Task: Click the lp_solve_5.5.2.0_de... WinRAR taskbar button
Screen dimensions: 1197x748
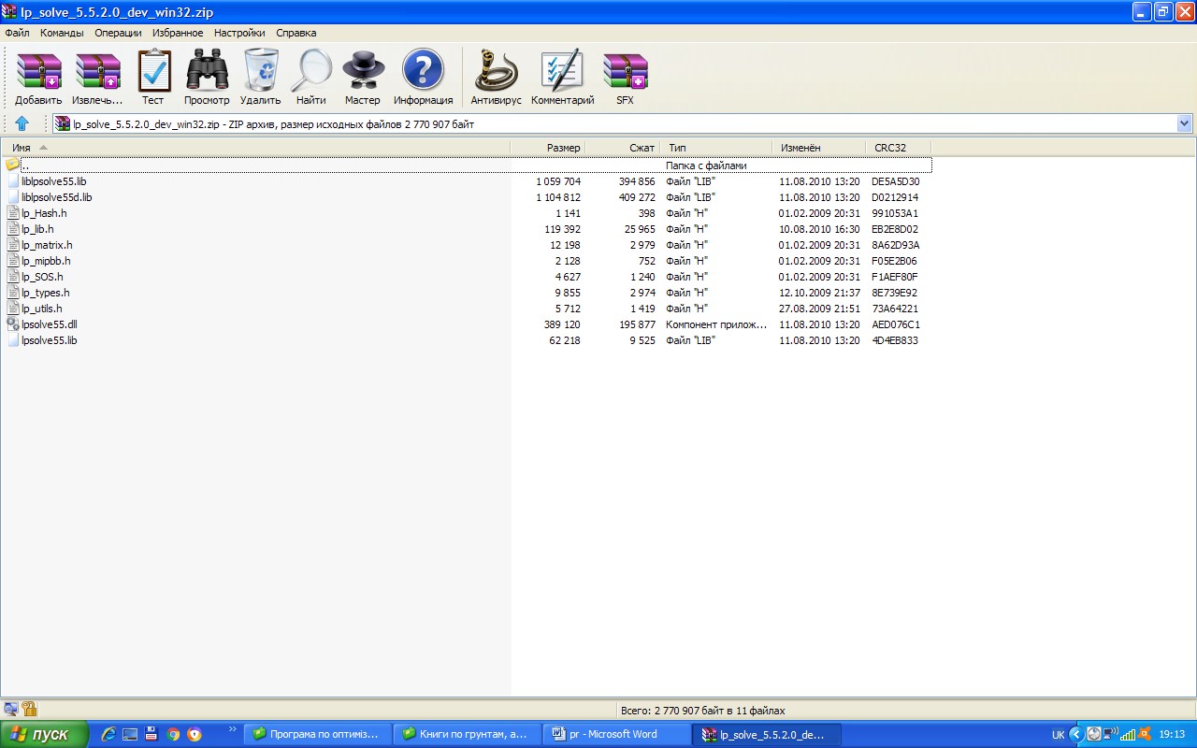Action: coord(767,735)
